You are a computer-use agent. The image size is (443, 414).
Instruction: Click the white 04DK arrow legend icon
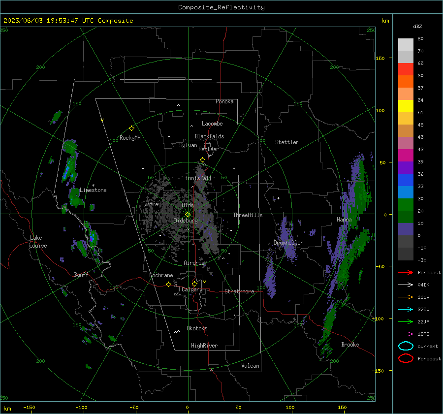(x=406, y=285)
